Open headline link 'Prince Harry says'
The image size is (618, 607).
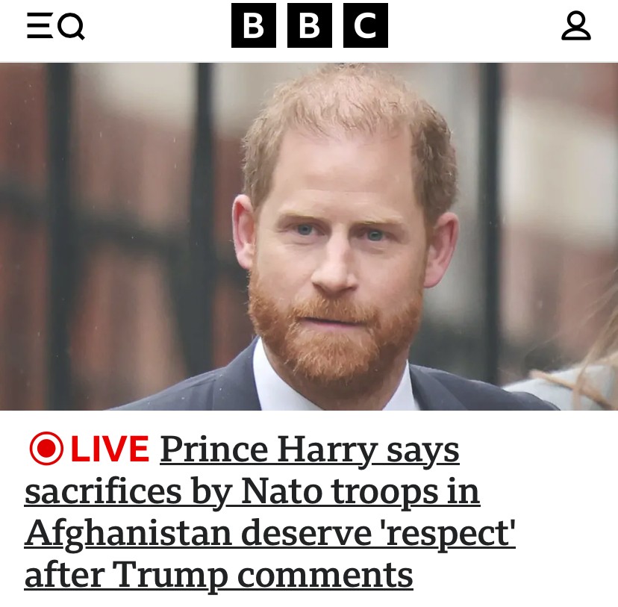(310, 449)
